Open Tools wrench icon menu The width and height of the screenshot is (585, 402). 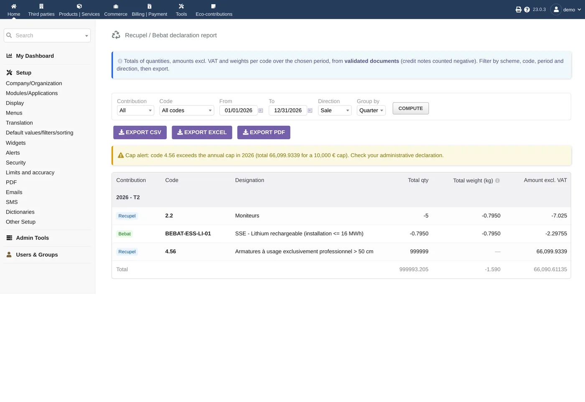coord(181,6)
